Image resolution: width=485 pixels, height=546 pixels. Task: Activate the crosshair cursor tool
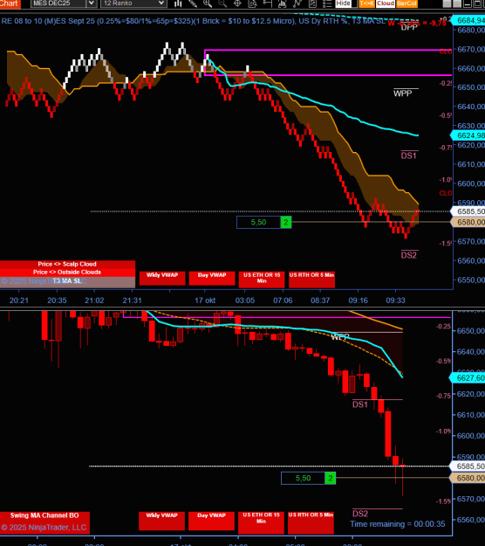(x=237, y=3)
